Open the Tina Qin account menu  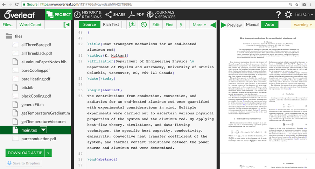(303, 14)
